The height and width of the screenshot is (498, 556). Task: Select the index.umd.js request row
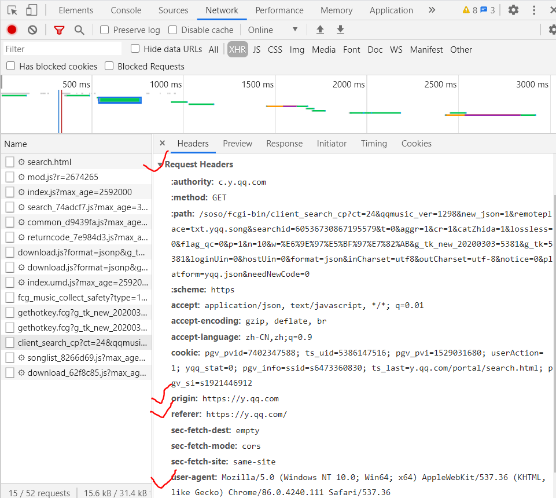[x=76, y=283]
